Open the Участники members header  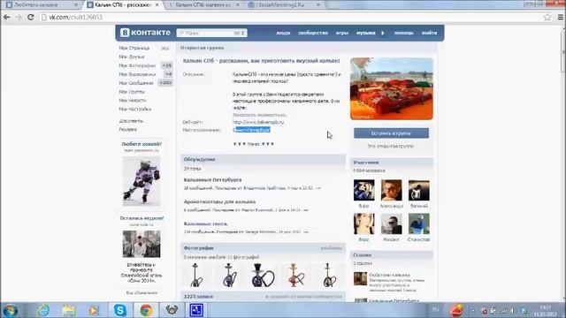[391, 163]
